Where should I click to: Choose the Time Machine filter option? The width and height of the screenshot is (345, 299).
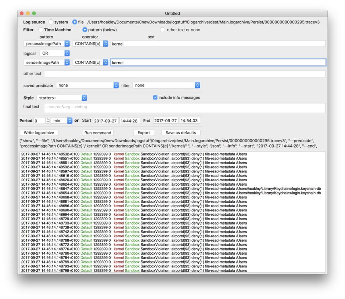click(41, 30)
